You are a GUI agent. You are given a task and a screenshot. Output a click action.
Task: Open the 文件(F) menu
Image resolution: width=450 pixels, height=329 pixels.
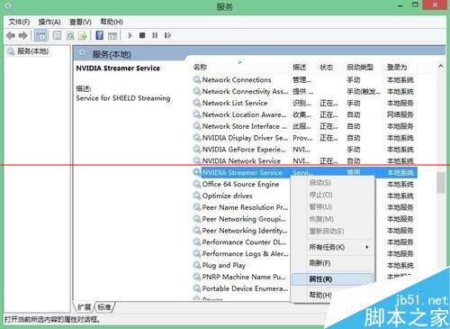pos(19,22)
